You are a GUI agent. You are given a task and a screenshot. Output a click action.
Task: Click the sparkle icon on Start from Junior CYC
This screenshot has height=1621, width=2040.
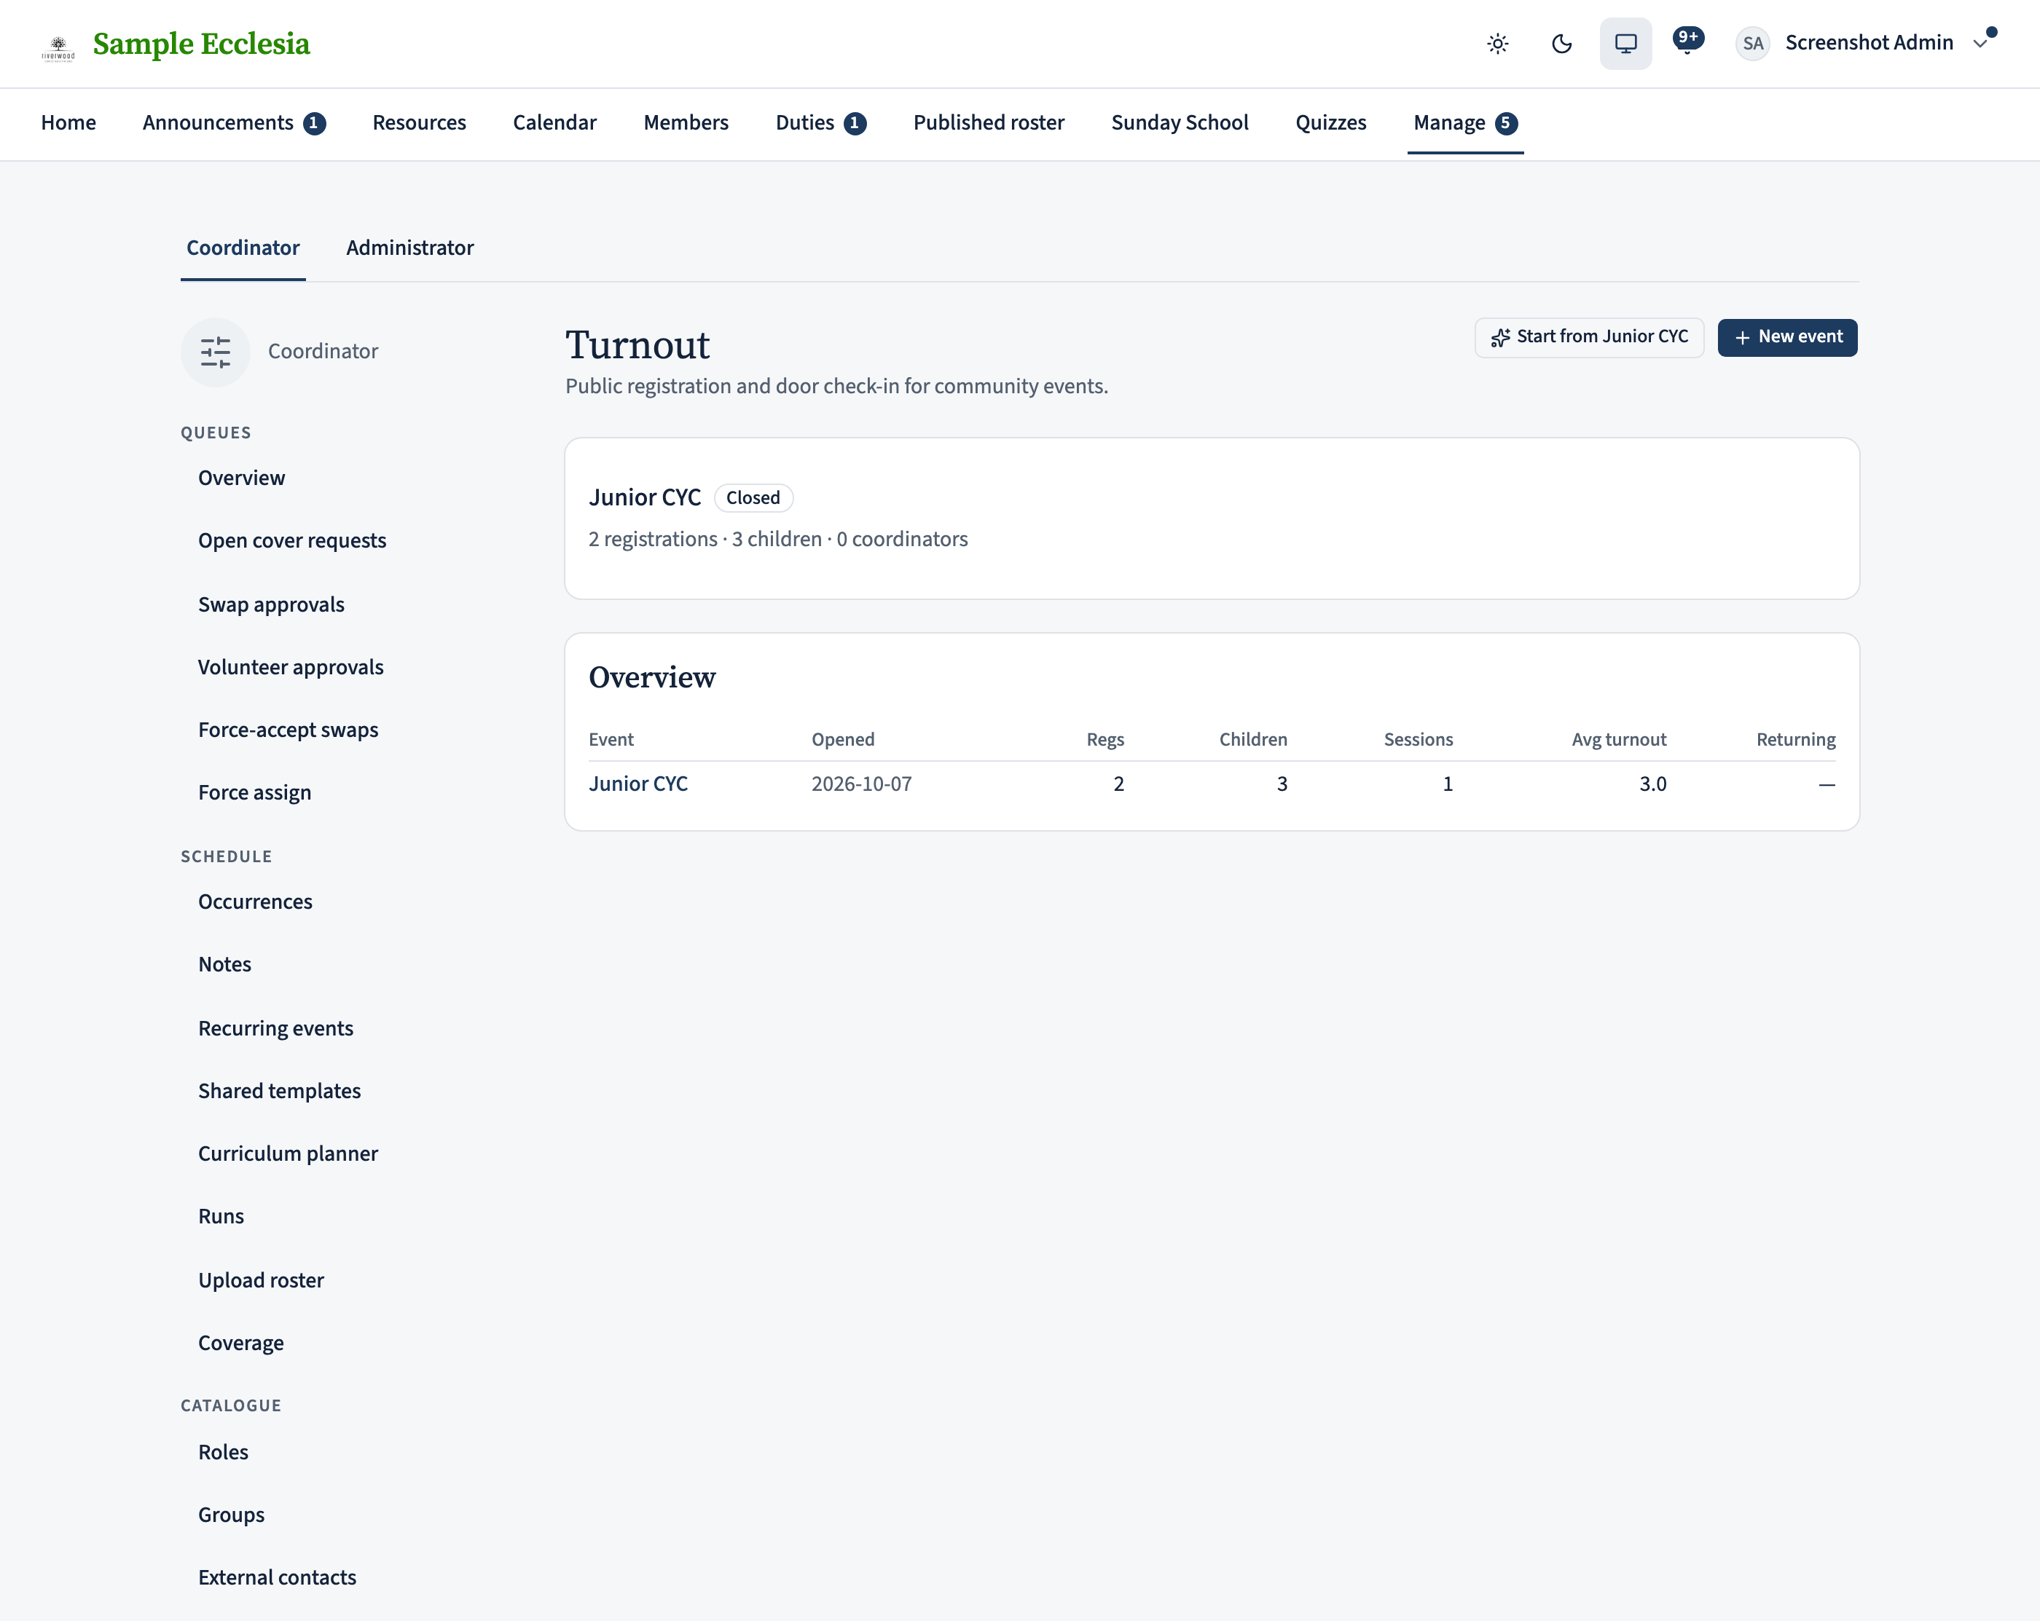pyautogui.click(x=1501, y=338)
